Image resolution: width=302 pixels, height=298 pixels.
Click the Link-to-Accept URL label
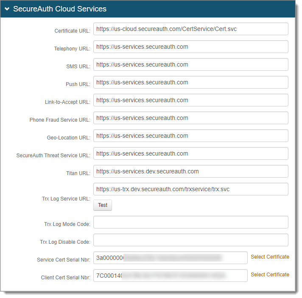click(67, 102)
